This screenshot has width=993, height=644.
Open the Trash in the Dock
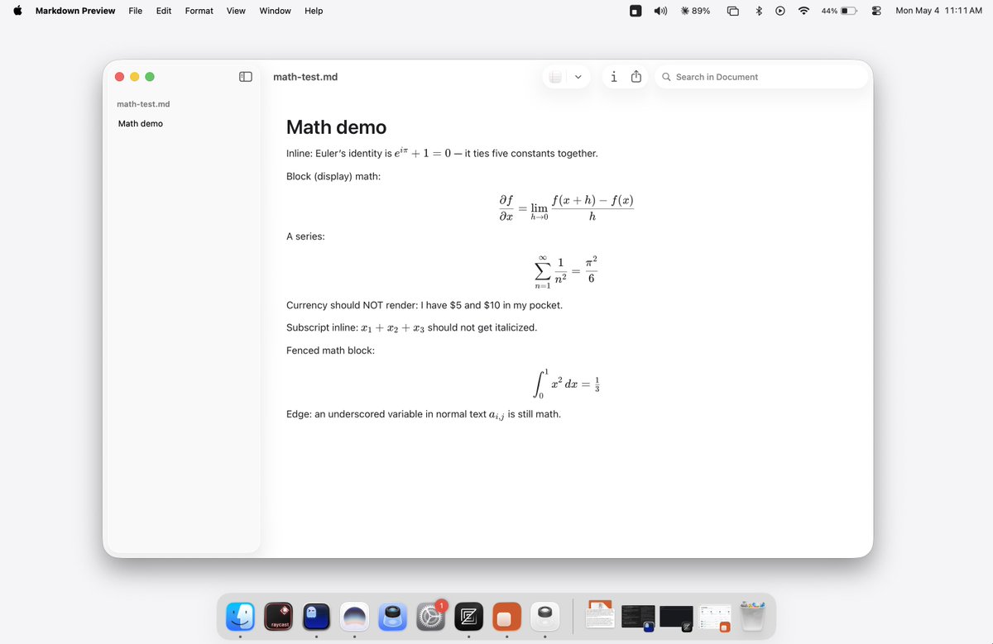pos(751,616)
